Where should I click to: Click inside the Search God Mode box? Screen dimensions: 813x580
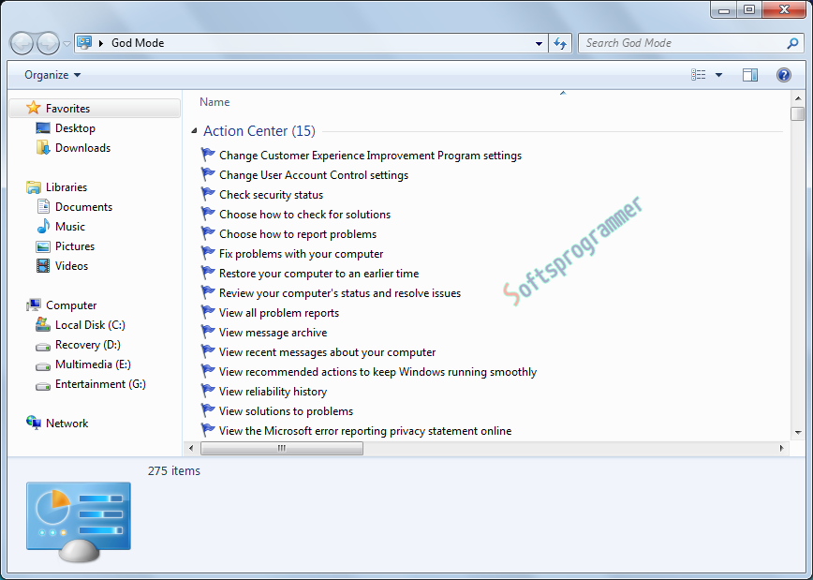674,42
